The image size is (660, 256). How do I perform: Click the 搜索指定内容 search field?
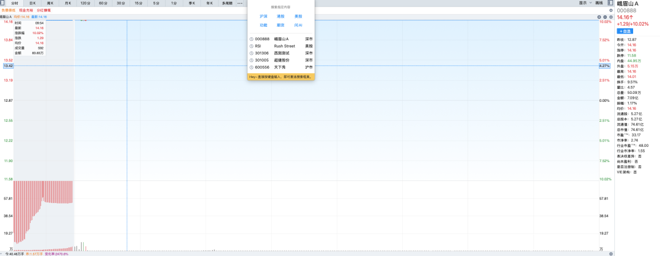click(280, 7)
